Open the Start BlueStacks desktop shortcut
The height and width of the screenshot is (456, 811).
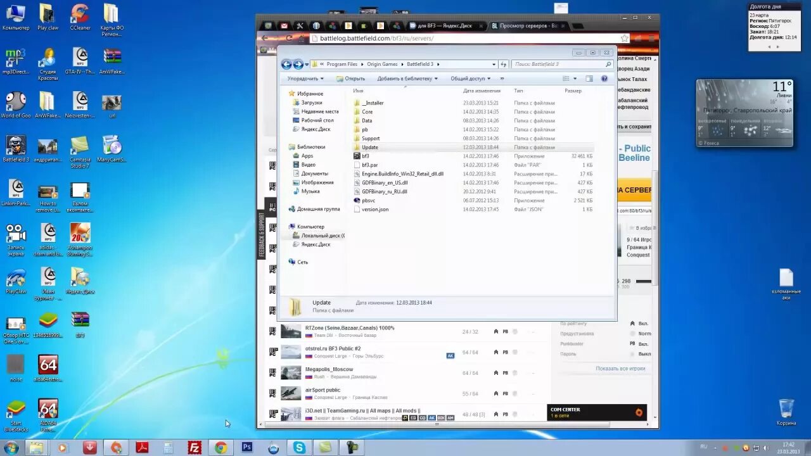click(x=16, y=415)
